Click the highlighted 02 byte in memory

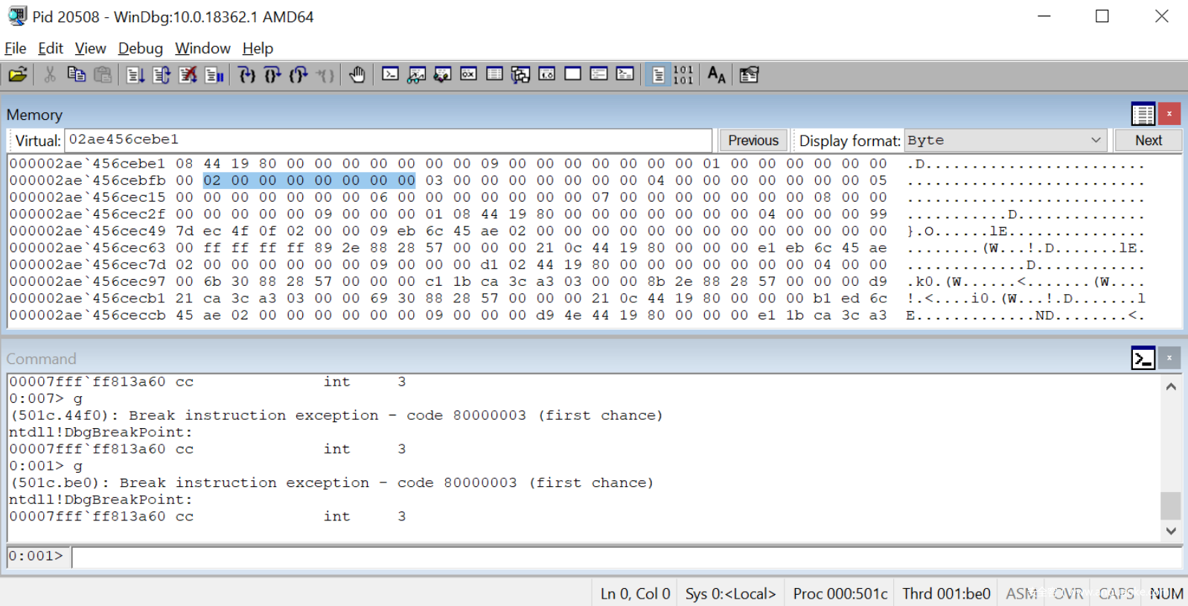click(x=212, y=180)
